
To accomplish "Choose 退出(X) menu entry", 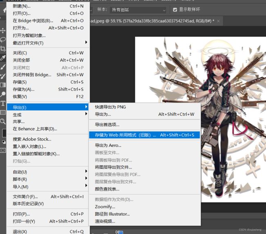I will click(48, 232).
